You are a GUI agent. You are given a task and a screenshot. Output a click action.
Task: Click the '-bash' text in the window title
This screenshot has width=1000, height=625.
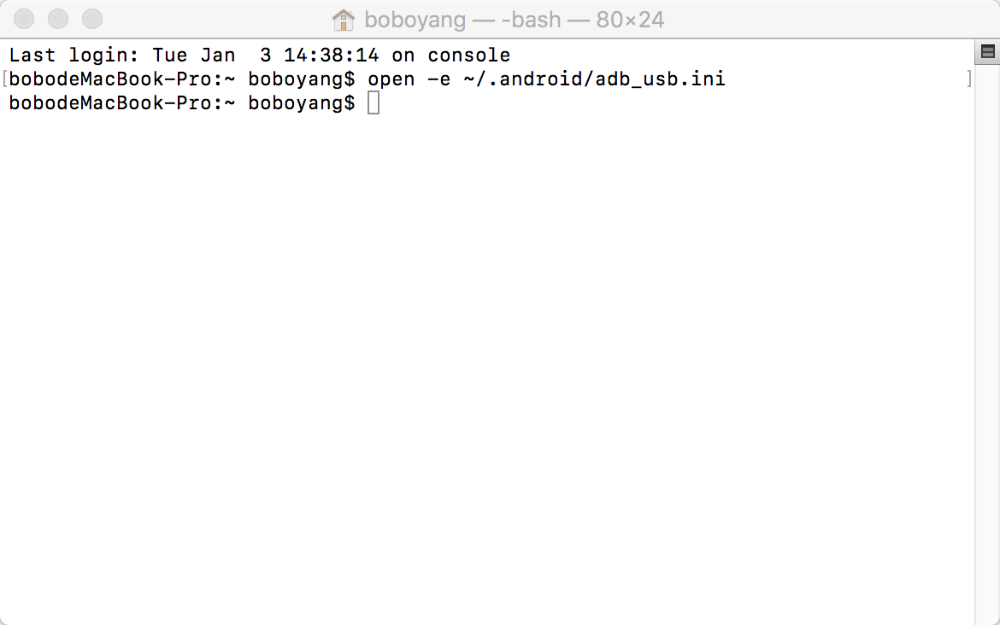point(531,20)
